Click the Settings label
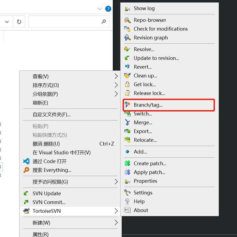This screenshot has height=237, width=237. coord(143,193)
